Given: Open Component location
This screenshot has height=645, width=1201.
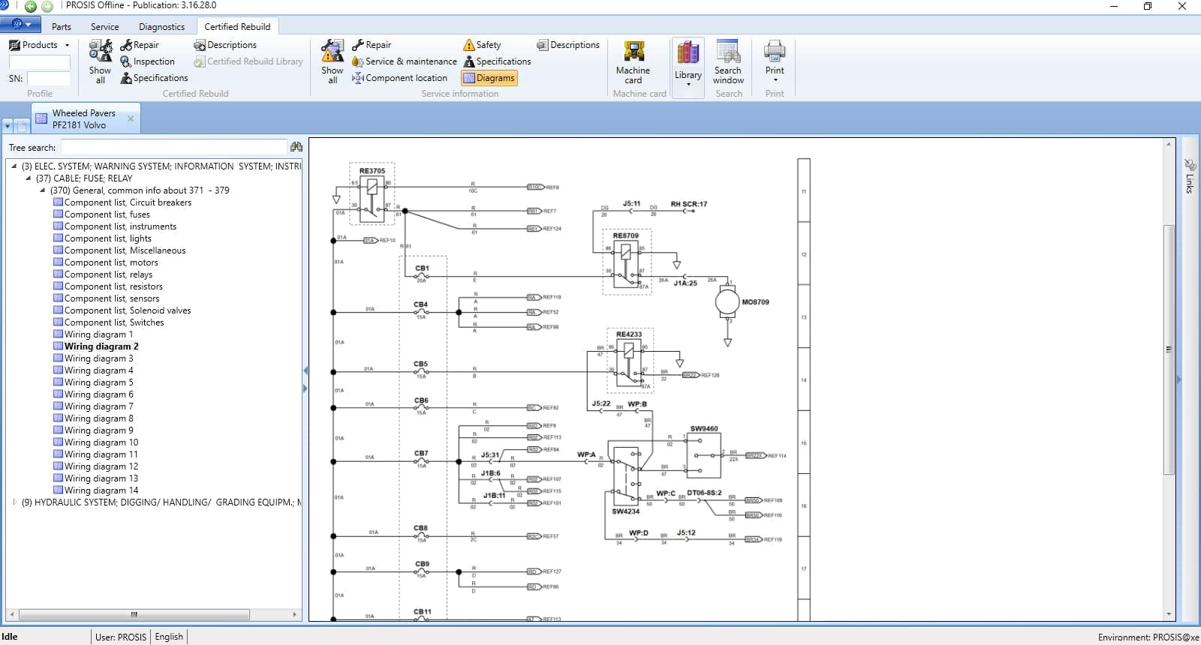Looking at the screenshot, I should pyautogui.click(x=400, y=78).
